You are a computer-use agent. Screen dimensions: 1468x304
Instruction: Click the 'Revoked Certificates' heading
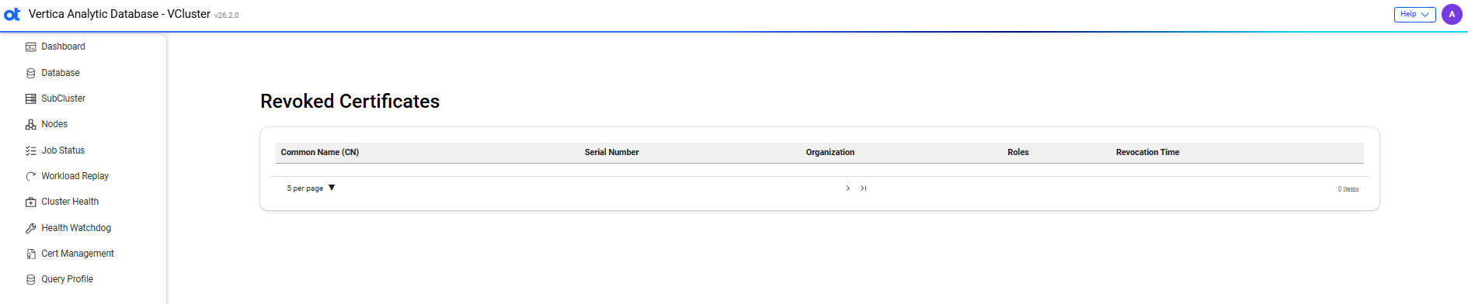pos(350,102)
